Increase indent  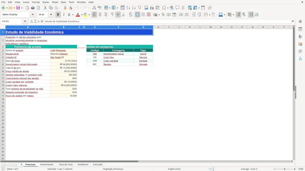(194, 15)
